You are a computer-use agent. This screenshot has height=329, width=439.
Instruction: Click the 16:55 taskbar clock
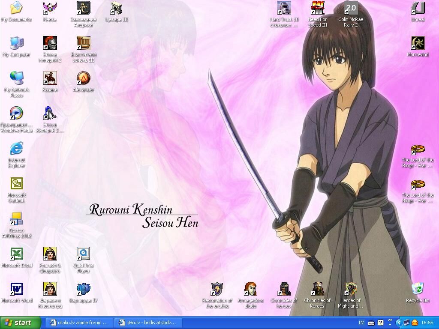coord(427,323)
